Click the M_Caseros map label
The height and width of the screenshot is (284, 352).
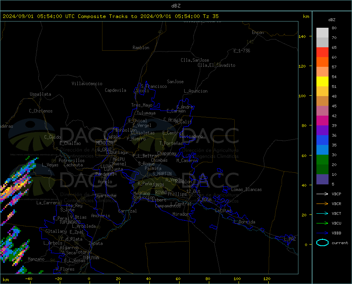(187, 161)
